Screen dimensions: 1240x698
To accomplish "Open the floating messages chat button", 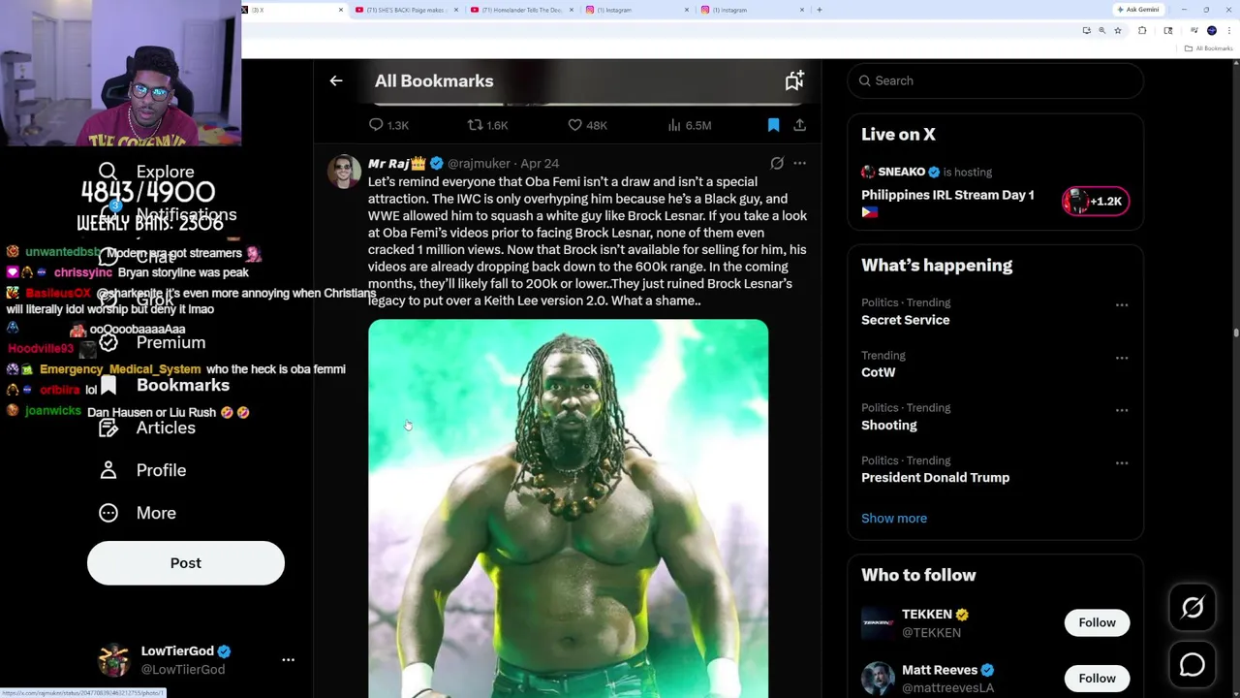I will [1193, 665].
